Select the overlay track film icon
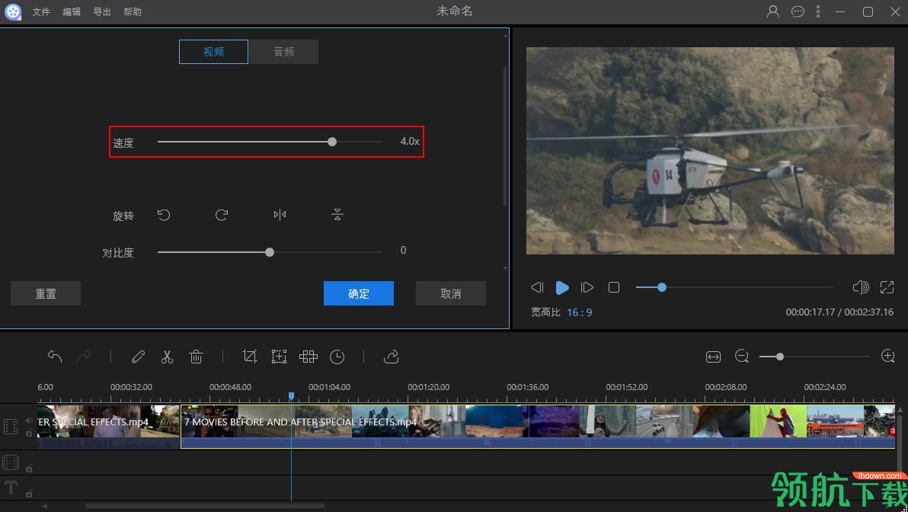Screen dimensions: 908x512 11,462
